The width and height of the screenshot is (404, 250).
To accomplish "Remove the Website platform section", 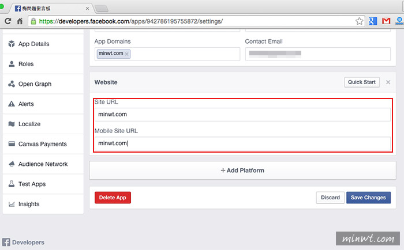I will coord(388,82).
